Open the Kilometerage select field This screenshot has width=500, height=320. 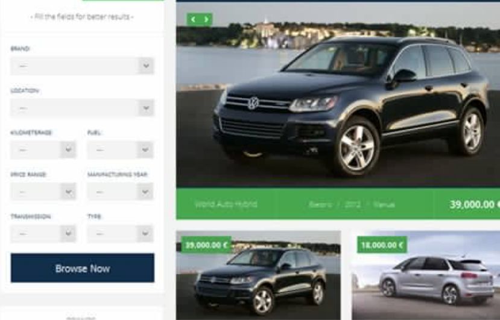43,149
